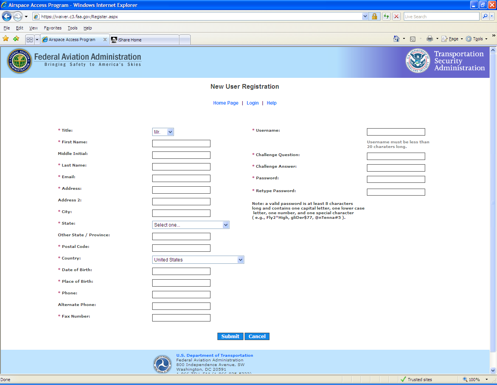497x385 pixels.
Task: Click the Refresh page icon
Action: point(386,16)
